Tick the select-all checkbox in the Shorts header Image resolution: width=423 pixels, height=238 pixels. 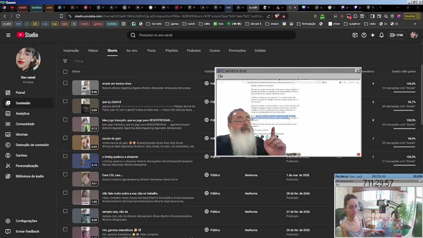coord(65,71)
